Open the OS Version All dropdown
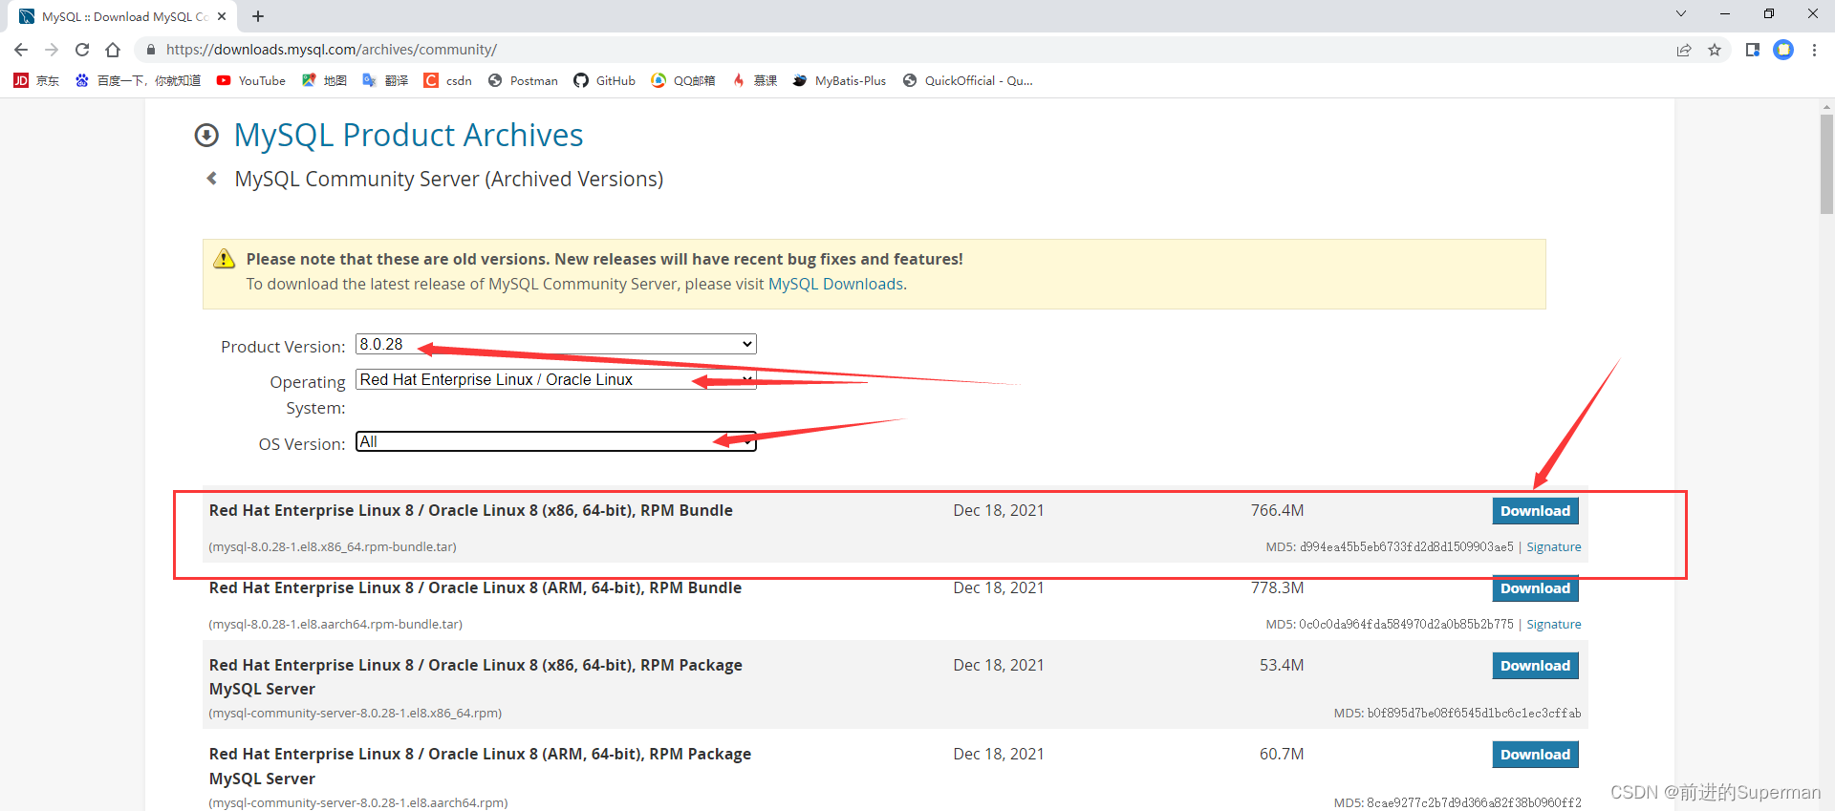 tap(555, 441)
